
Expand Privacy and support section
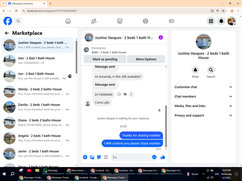203,115
